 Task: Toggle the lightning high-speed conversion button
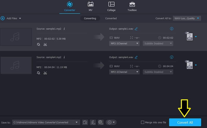click(x=93, y=122)
